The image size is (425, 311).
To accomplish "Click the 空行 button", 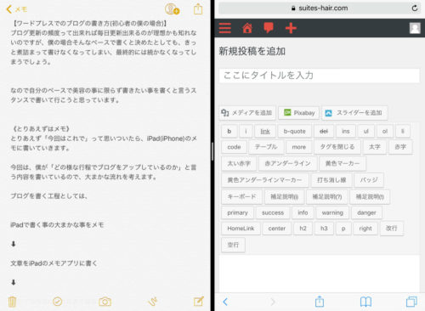I will 233,245.
